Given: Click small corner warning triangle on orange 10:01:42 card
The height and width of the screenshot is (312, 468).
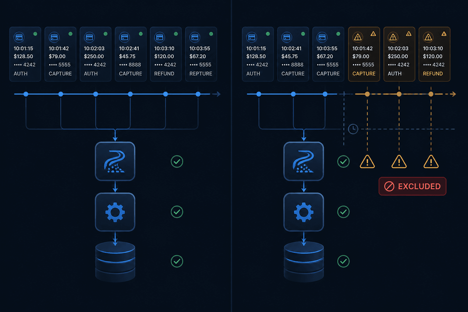Looking at the screenshot, I should click(373, 34).
